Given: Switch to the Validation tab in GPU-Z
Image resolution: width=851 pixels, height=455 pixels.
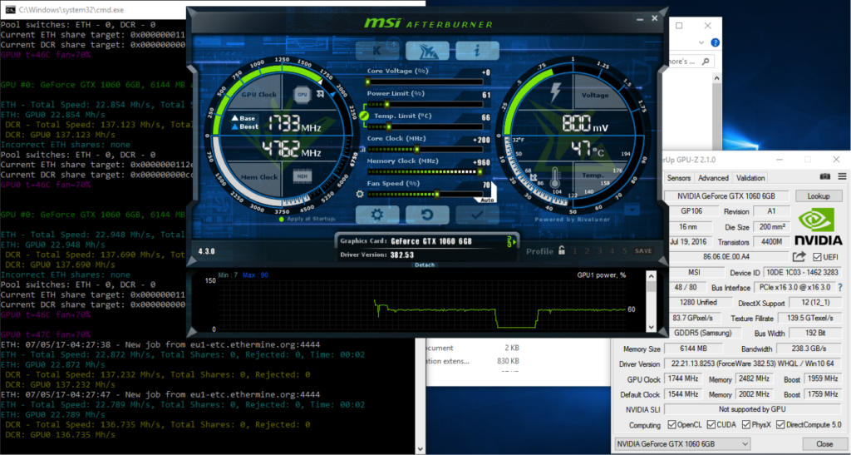Looking at the screenshot, I should coord(750,177).
